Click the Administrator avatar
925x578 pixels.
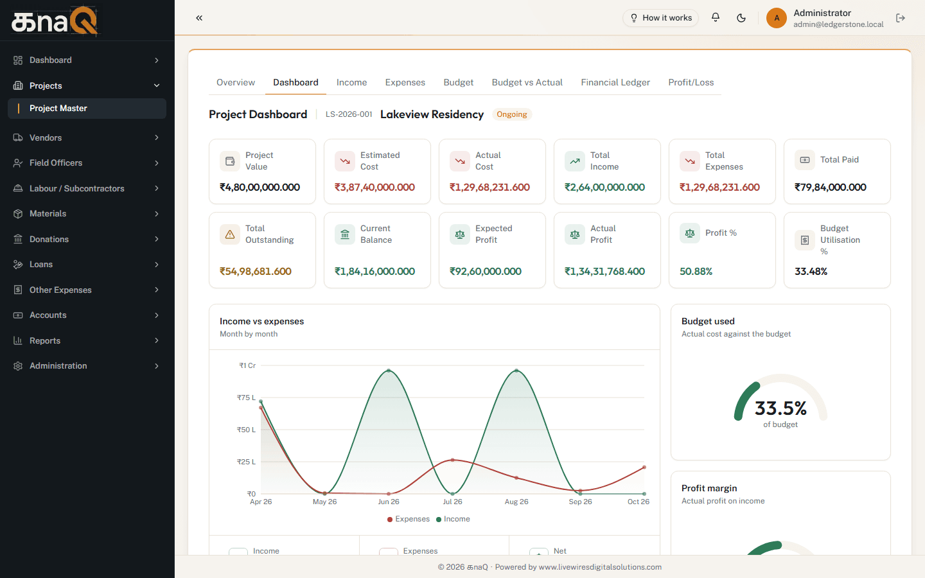click(777, 18)
